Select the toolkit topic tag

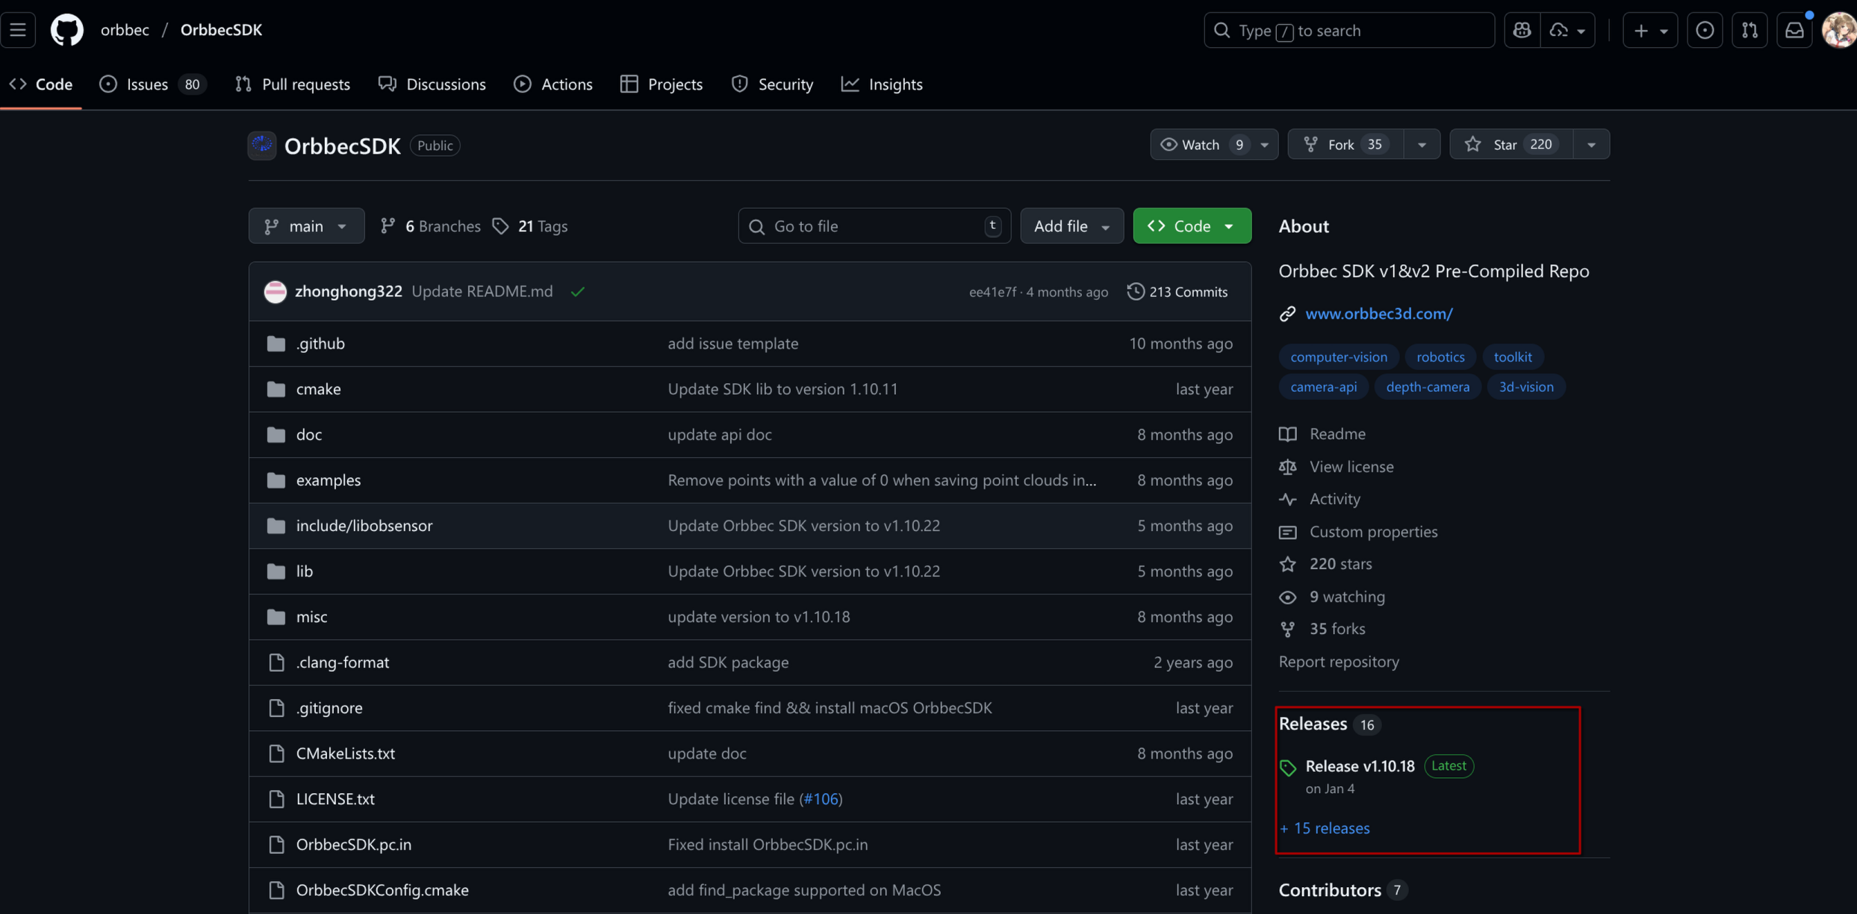click(x=1513, y=357)
